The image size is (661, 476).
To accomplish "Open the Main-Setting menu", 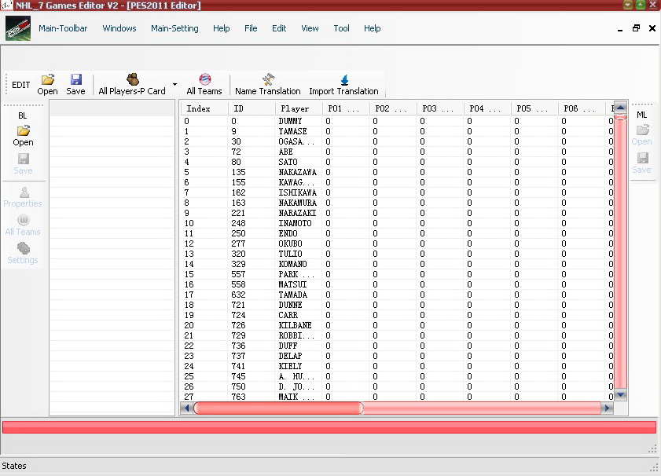I will (174, 28).
